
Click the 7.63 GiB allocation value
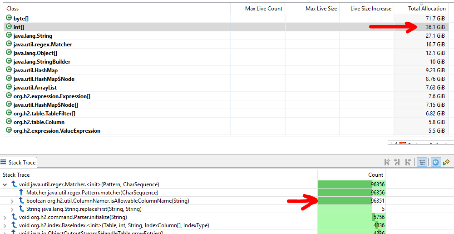tap(435, 87)
